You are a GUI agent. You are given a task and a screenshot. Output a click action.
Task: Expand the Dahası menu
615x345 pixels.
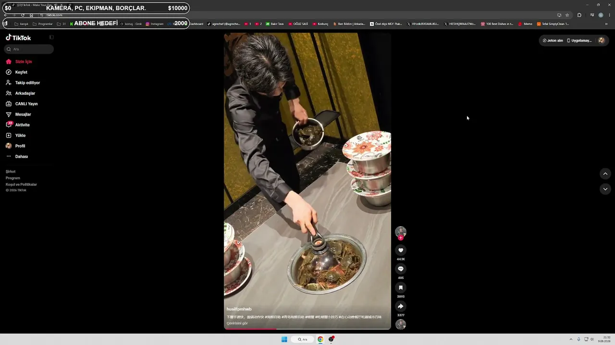[x=17, y=157]
